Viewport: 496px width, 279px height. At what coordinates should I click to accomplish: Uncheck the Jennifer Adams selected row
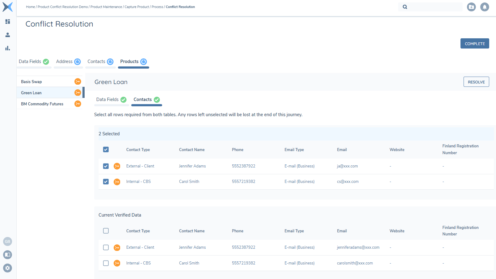click(106, 166)
